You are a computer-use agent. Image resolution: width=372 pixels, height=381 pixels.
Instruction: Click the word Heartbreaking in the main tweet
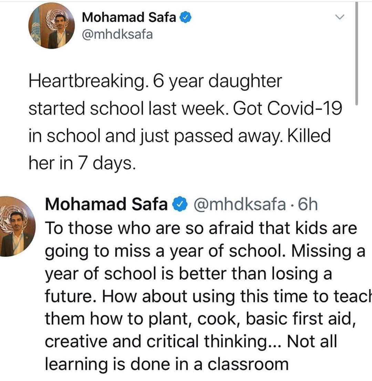(89, 81)
